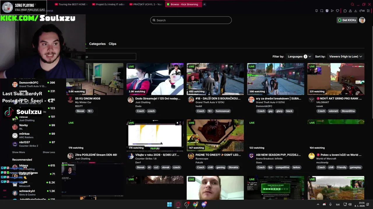Click the microphone icon in system tray
This screenshot has height=209, width=373.
[x=330, y=204]
